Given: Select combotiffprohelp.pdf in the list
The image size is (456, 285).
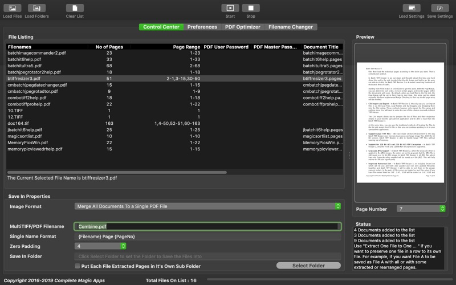Looking at the screenshot, I should click(x=174, y=104).
